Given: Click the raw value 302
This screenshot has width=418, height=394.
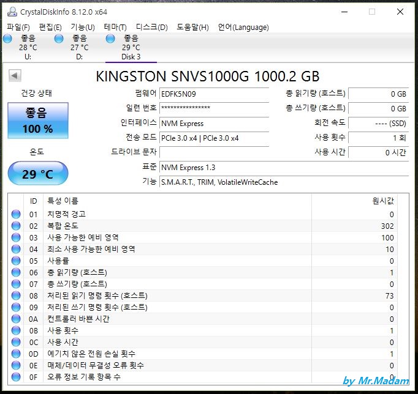Looking at the screenshot, I should click(387, 226).
